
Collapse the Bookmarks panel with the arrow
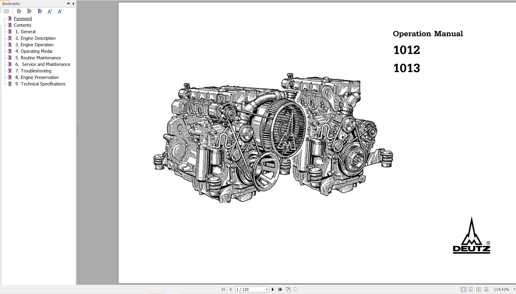click(73, 4)
